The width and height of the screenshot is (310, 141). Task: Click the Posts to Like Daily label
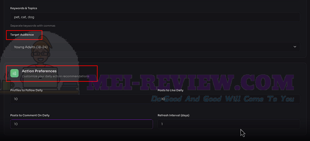tap(170, 90)
